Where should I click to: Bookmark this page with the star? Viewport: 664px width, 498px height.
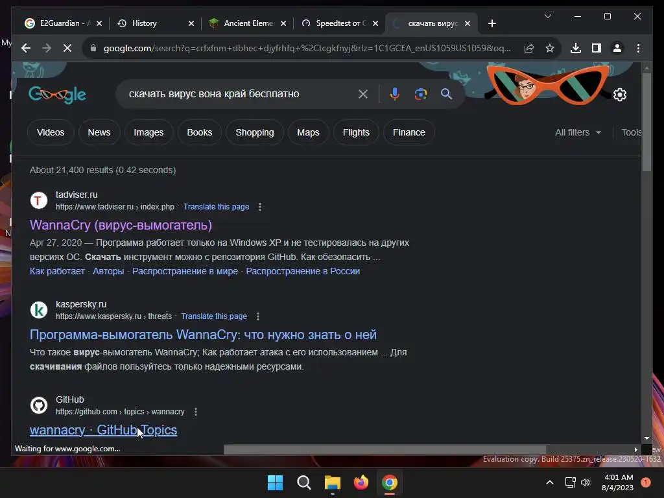click(550, 48)
